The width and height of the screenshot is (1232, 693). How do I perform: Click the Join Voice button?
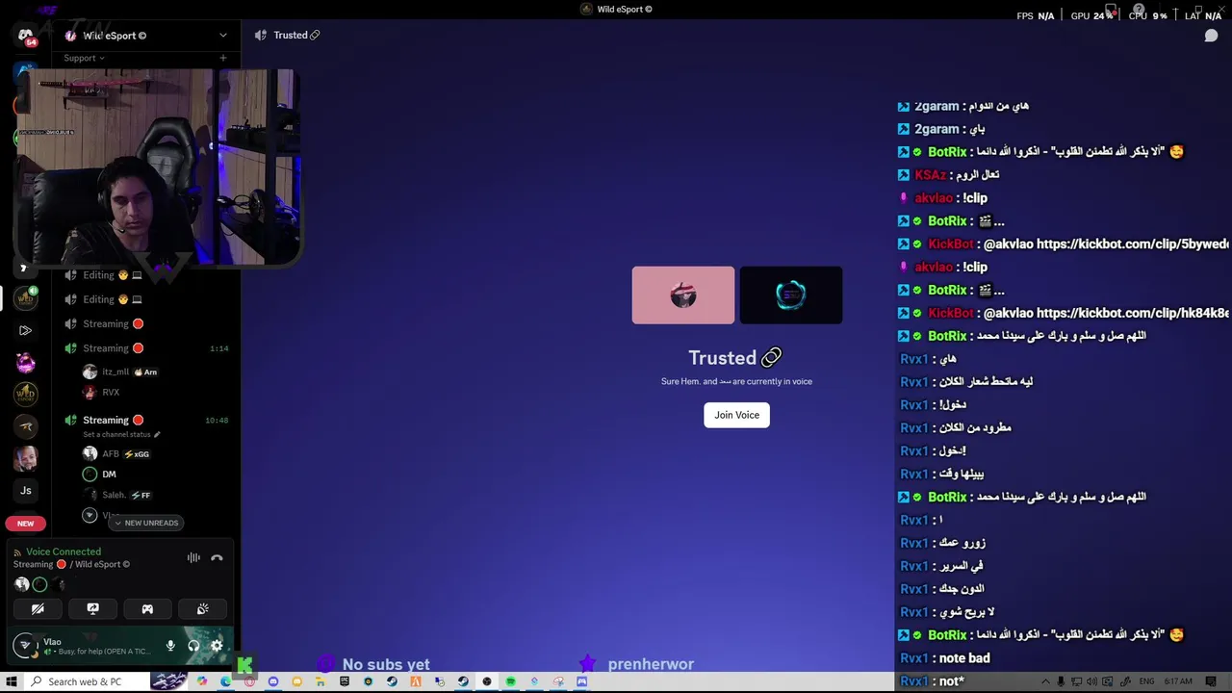point(736,415)
